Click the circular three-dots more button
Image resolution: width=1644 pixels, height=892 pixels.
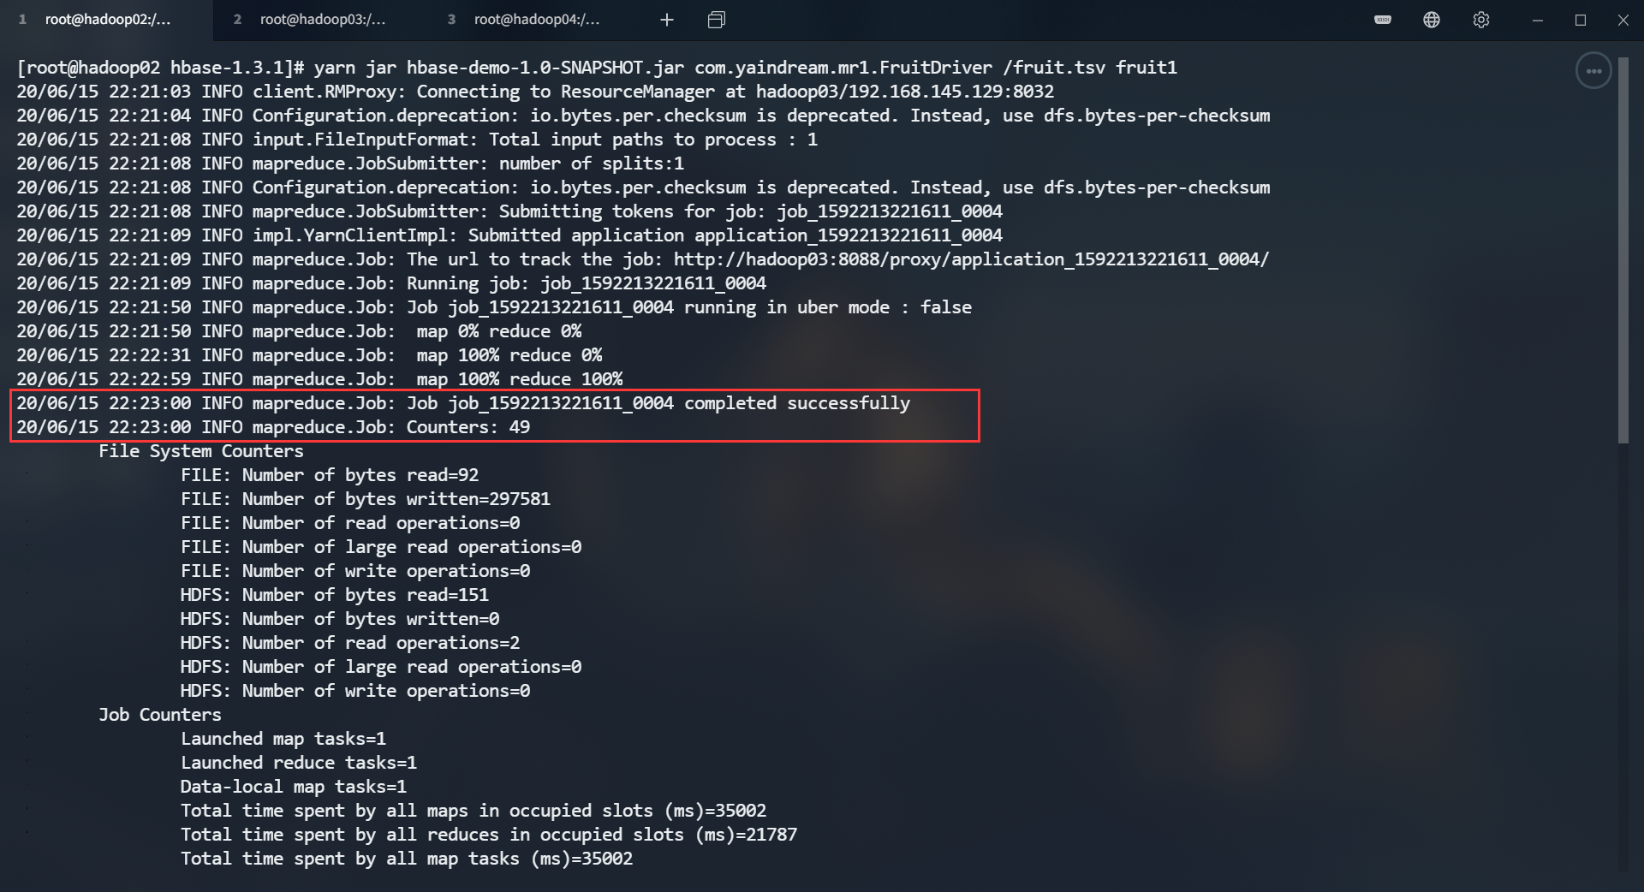1593,71
